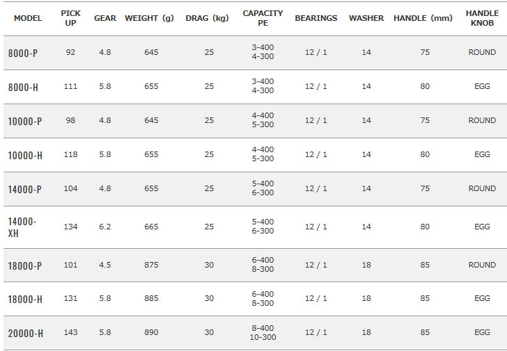Screen dimensions: 507x351
Task: Click the BEARINGS column header
Action: (316, 18)
